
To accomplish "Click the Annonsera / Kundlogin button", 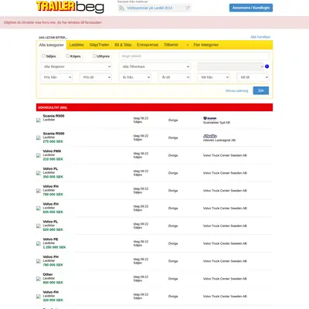I will (251, 8).
